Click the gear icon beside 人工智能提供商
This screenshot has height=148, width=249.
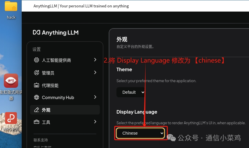[x=37, y=60]
